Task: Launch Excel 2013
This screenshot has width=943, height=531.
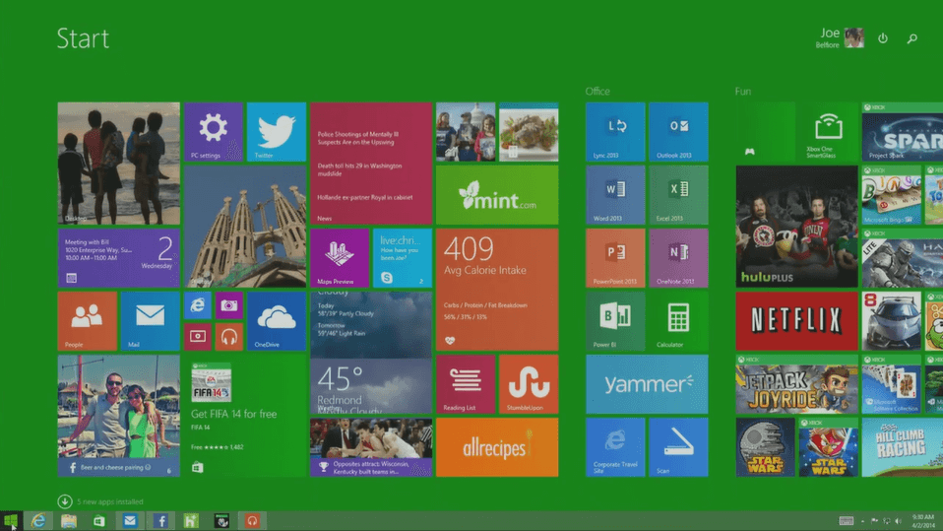Action: pos(678,195)
